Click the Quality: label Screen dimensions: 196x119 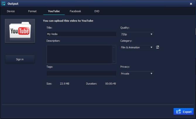click(125, 28)
